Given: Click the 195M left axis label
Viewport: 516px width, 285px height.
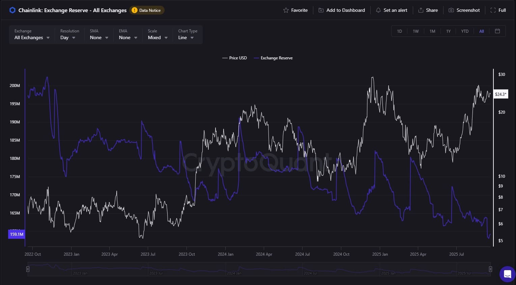Looking at the screenshot, I should pyautogui.click(x=15, y=104).
